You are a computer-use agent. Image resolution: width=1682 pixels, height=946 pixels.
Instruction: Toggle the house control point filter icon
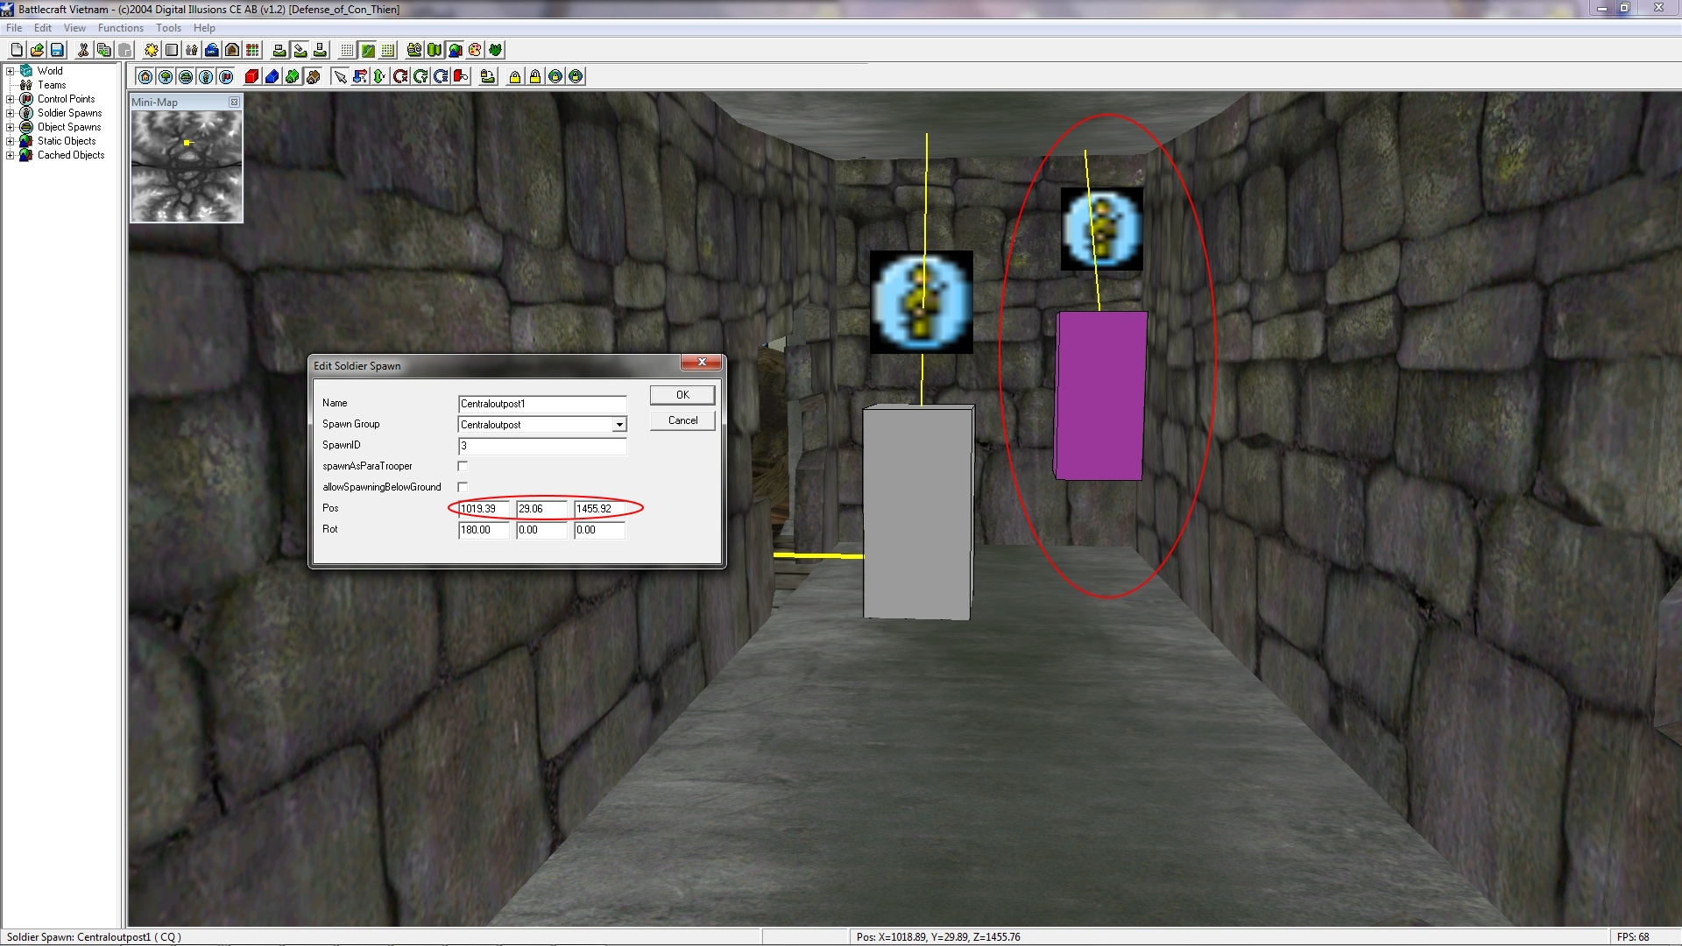pos(145,77)
